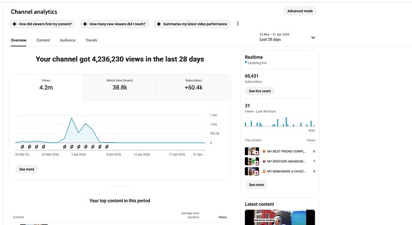Click the See live count button
Image resolution: width=412 pixels, height=225 pixels.
click(x=260, y=91)
